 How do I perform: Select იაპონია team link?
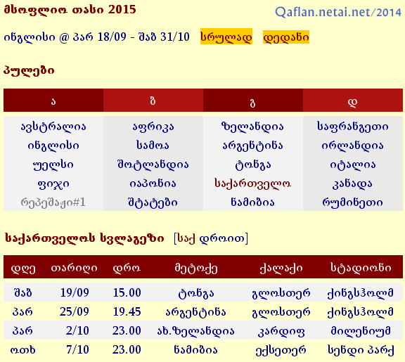(x=153, y=183)
